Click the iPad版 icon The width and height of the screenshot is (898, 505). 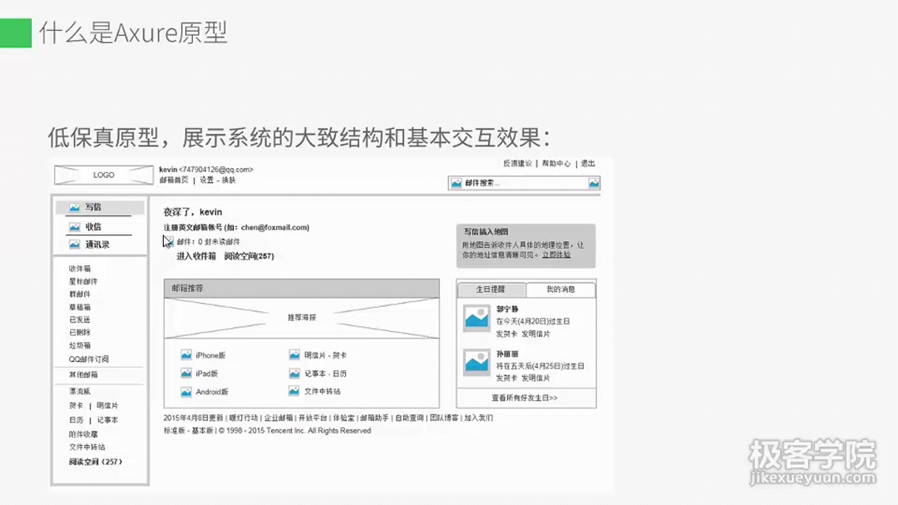(x=186, y=374)
